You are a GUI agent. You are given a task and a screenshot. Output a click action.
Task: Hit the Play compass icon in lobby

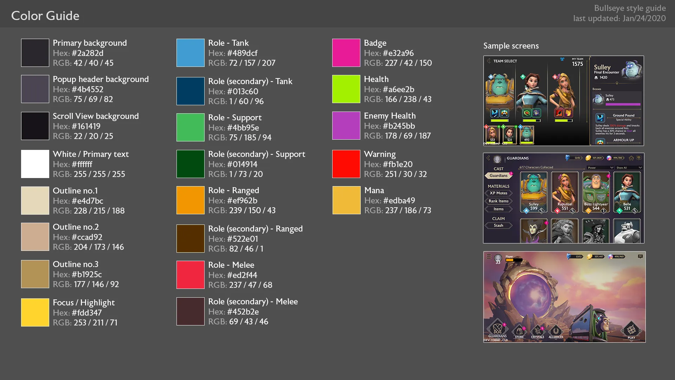(631, 330)
